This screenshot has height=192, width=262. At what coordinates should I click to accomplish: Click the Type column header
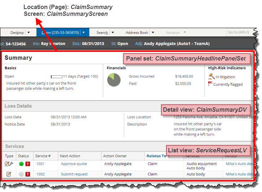(x=9, y=156)
